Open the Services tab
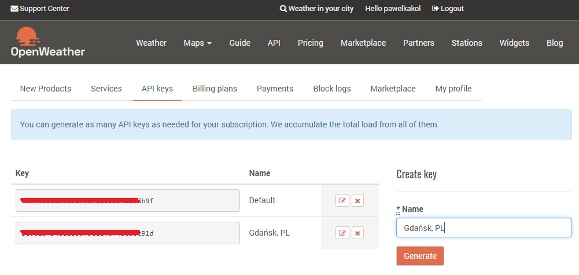Screen dimensions: 579x275 (x=106, y=89)
